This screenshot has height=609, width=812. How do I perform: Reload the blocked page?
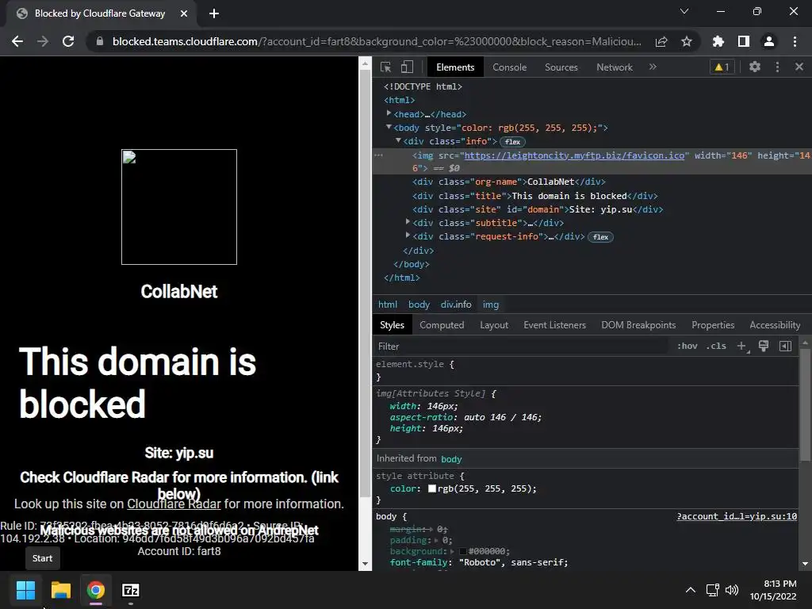[x=68, y=41]
